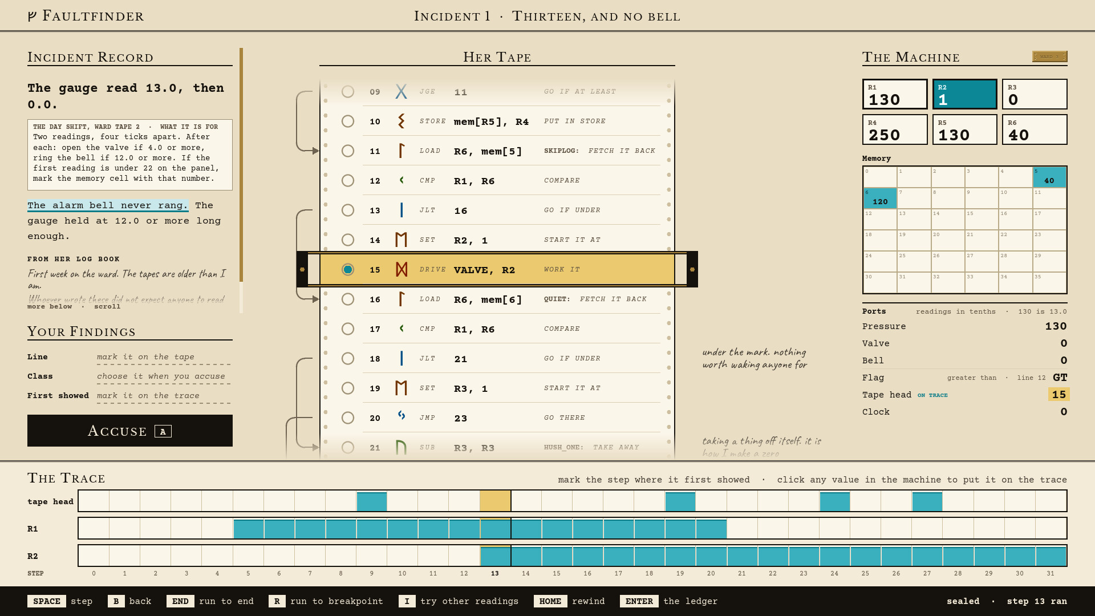This screenshot has width=1095, height=616.
Task: Click the SET rune icon on line 19
Action: [x=401, y=388]
